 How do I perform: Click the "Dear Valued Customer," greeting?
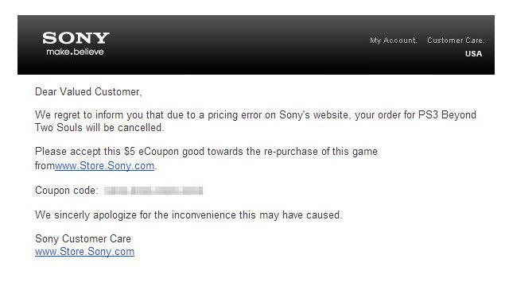coord(88,92)
